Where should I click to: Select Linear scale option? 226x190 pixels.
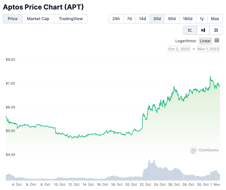[x=205, y=41]
